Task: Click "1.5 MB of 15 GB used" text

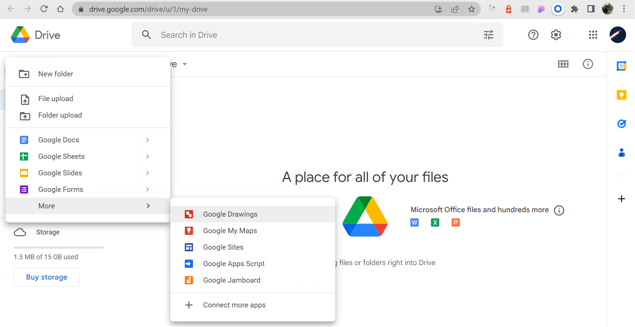Action: coord(46,257)
